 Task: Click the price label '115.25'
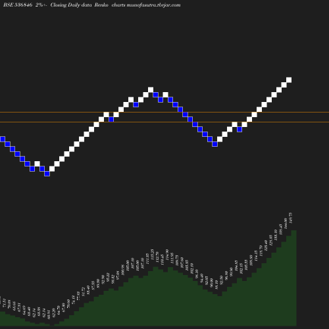152,255
